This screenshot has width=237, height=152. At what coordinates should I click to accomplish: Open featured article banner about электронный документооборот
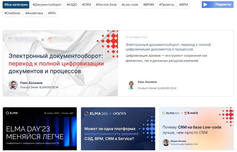60,63
